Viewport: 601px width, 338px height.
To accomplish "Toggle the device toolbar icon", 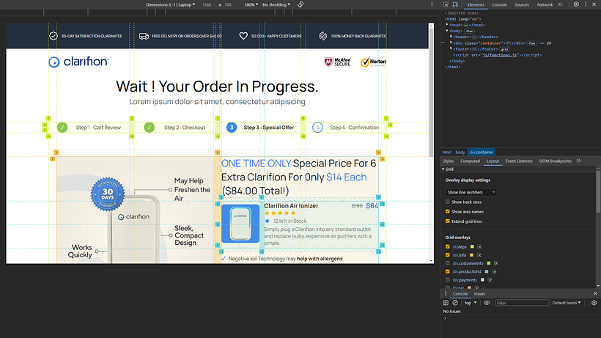I will pyautogui.click(x=455, y=4).
